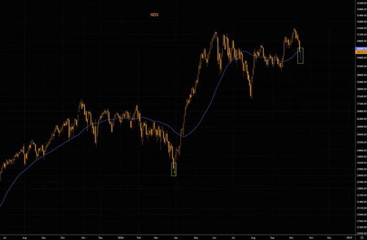
Task: Click the Feb label on time axis
Action: (x=139, y=238)
